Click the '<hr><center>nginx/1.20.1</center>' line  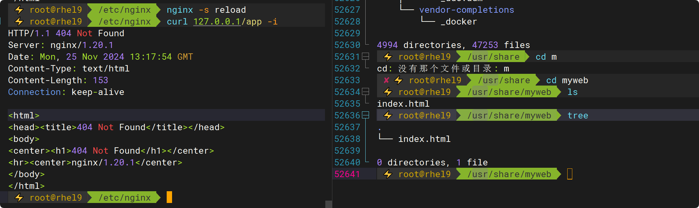(x=95, y=162)
